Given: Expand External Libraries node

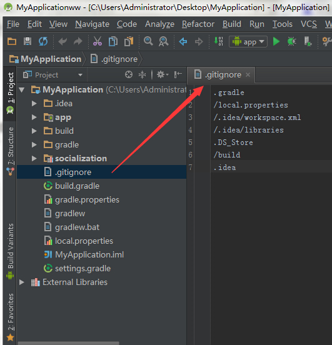Looking at the screenshot, I should [x=22, y=282].
